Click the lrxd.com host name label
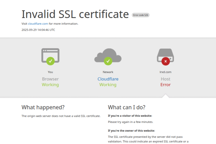Image resolution: width=216 pixels, height=144 pixels. click(165, 72)
